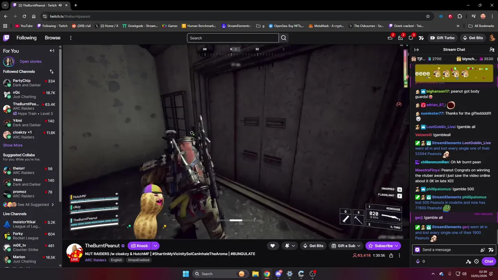Open ARC Raiders category link under title
498x280 pixels.
click(96, 260)
